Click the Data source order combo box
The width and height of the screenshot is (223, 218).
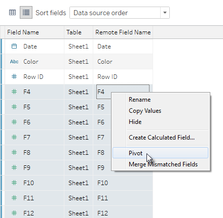pos(120,13)
